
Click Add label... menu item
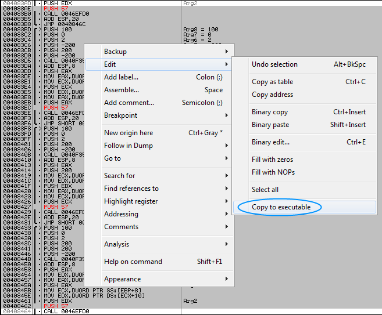(x=122, y=77)
